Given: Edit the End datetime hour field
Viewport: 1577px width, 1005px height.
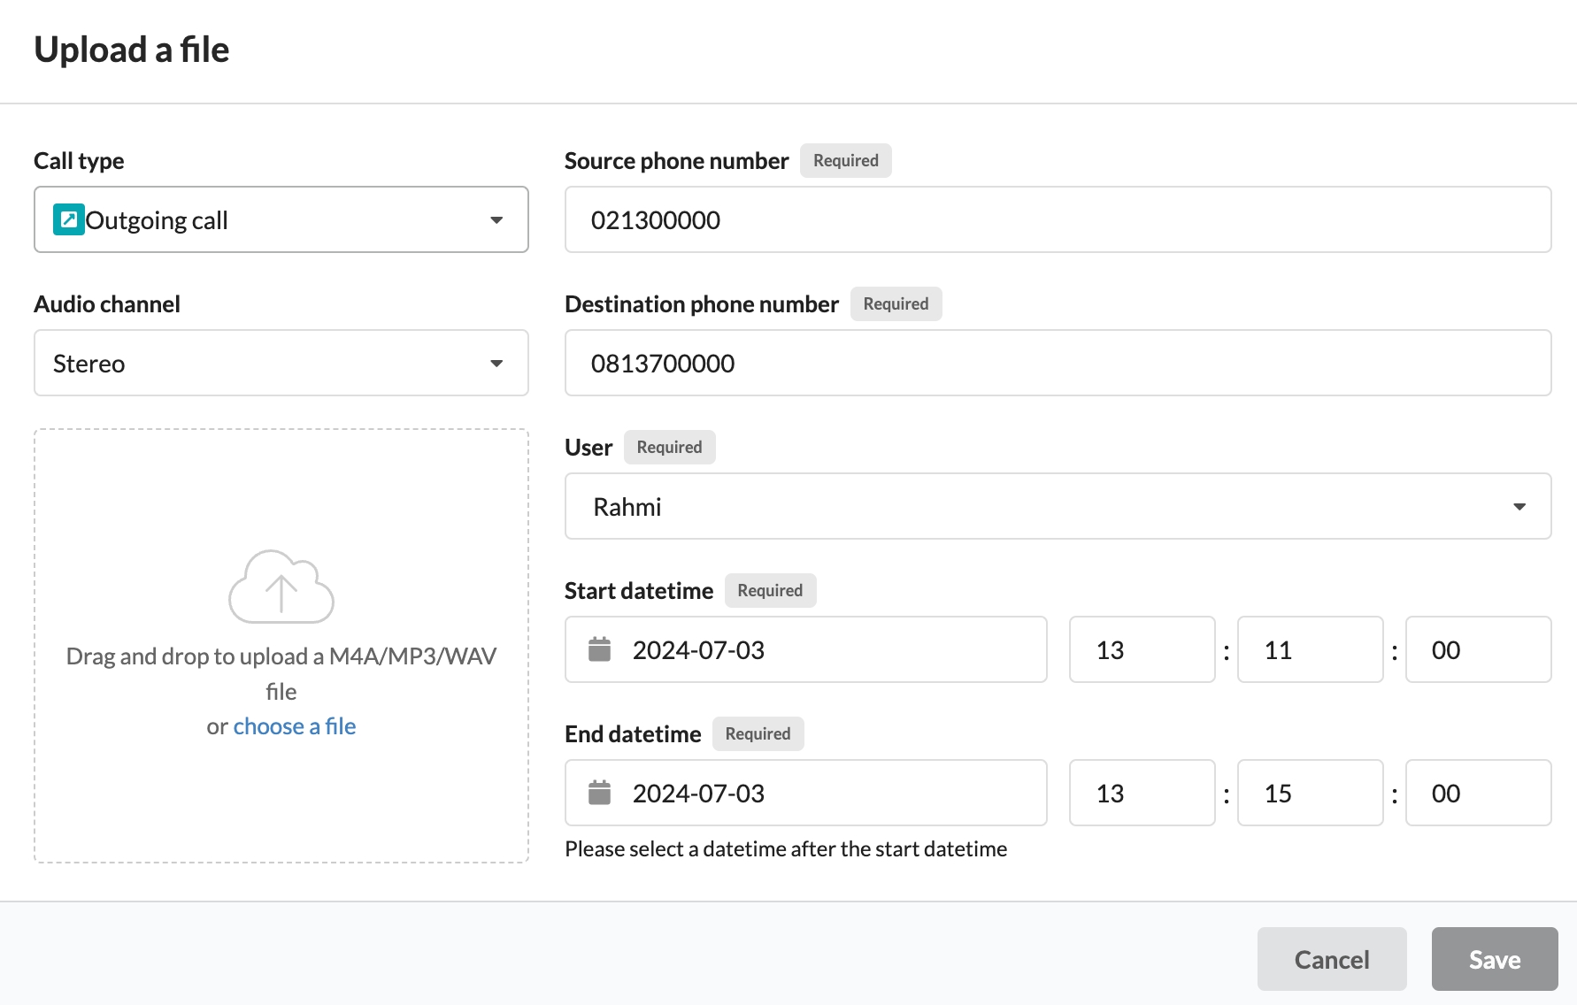Looking at the screenshot, I should click(x=1142, y=793).
